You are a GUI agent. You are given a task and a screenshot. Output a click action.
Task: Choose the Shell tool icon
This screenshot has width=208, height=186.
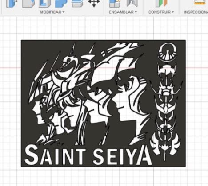45,4
